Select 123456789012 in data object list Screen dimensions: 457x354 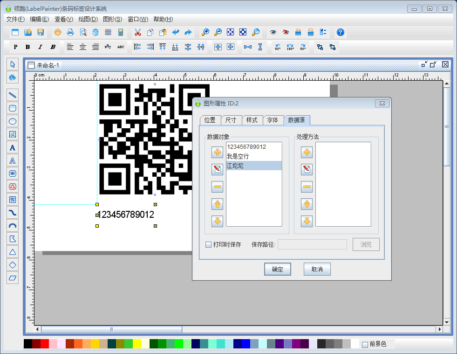254,147
